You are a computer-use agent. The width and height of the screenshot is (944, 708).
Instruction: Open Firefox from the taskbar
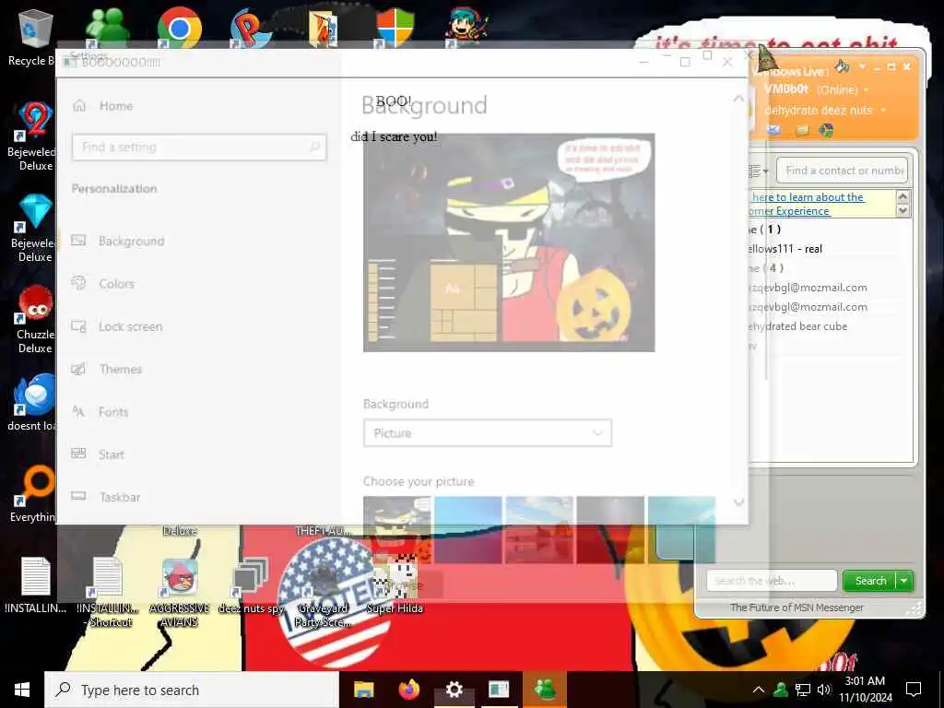click(x=408, y=690)
